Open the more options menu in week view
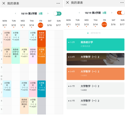 (58, 3)
